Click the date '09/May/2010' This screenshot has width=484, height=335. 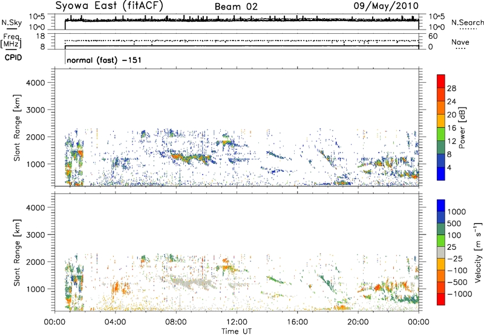[x=386, y=6]
